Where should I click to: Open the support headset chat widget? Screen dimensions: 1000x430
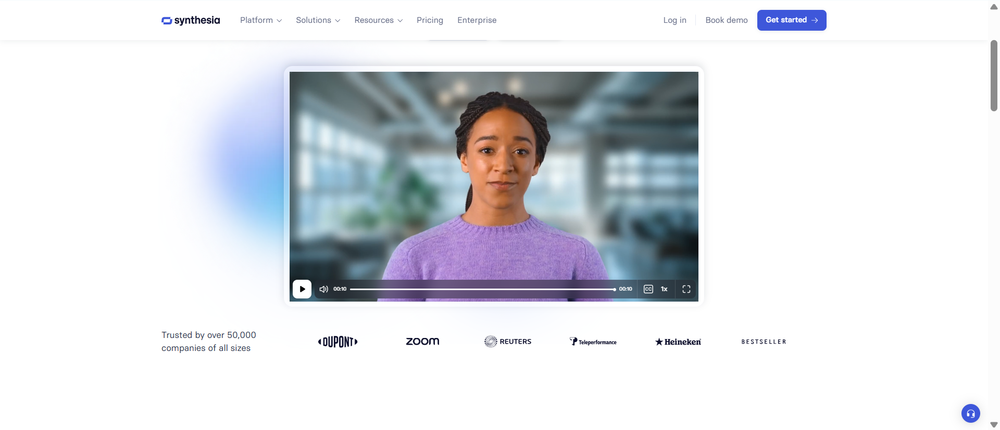(971, 414)
